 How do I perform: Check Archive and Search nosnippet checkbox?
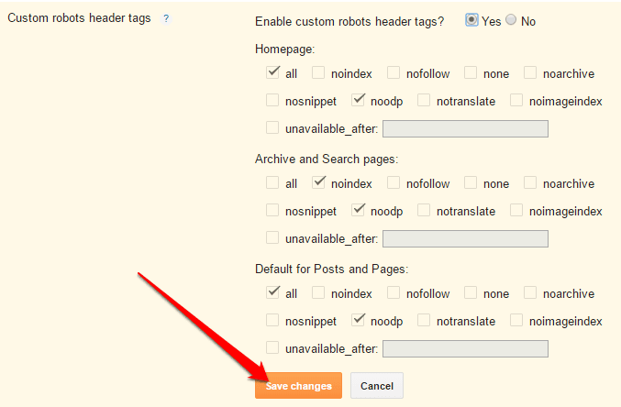pos(272,210)
